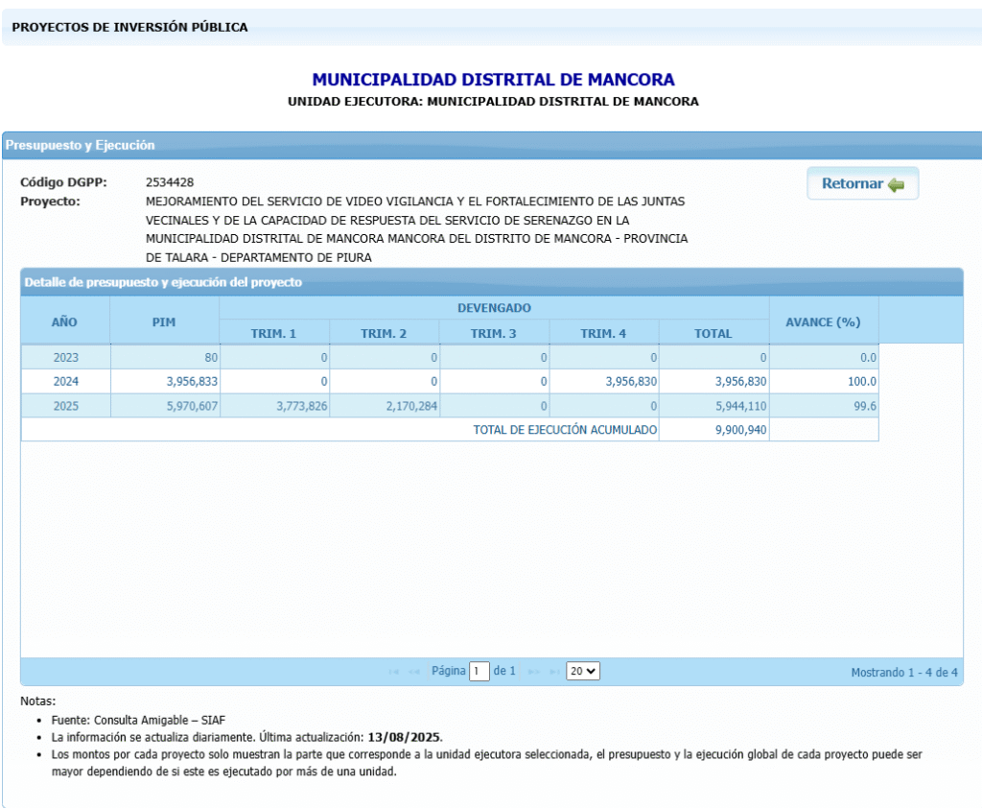The height and width of the screenshot is (808, 982).
Task: Sort by the AVANCE (%) column header
Action: (x=823, y=321)
